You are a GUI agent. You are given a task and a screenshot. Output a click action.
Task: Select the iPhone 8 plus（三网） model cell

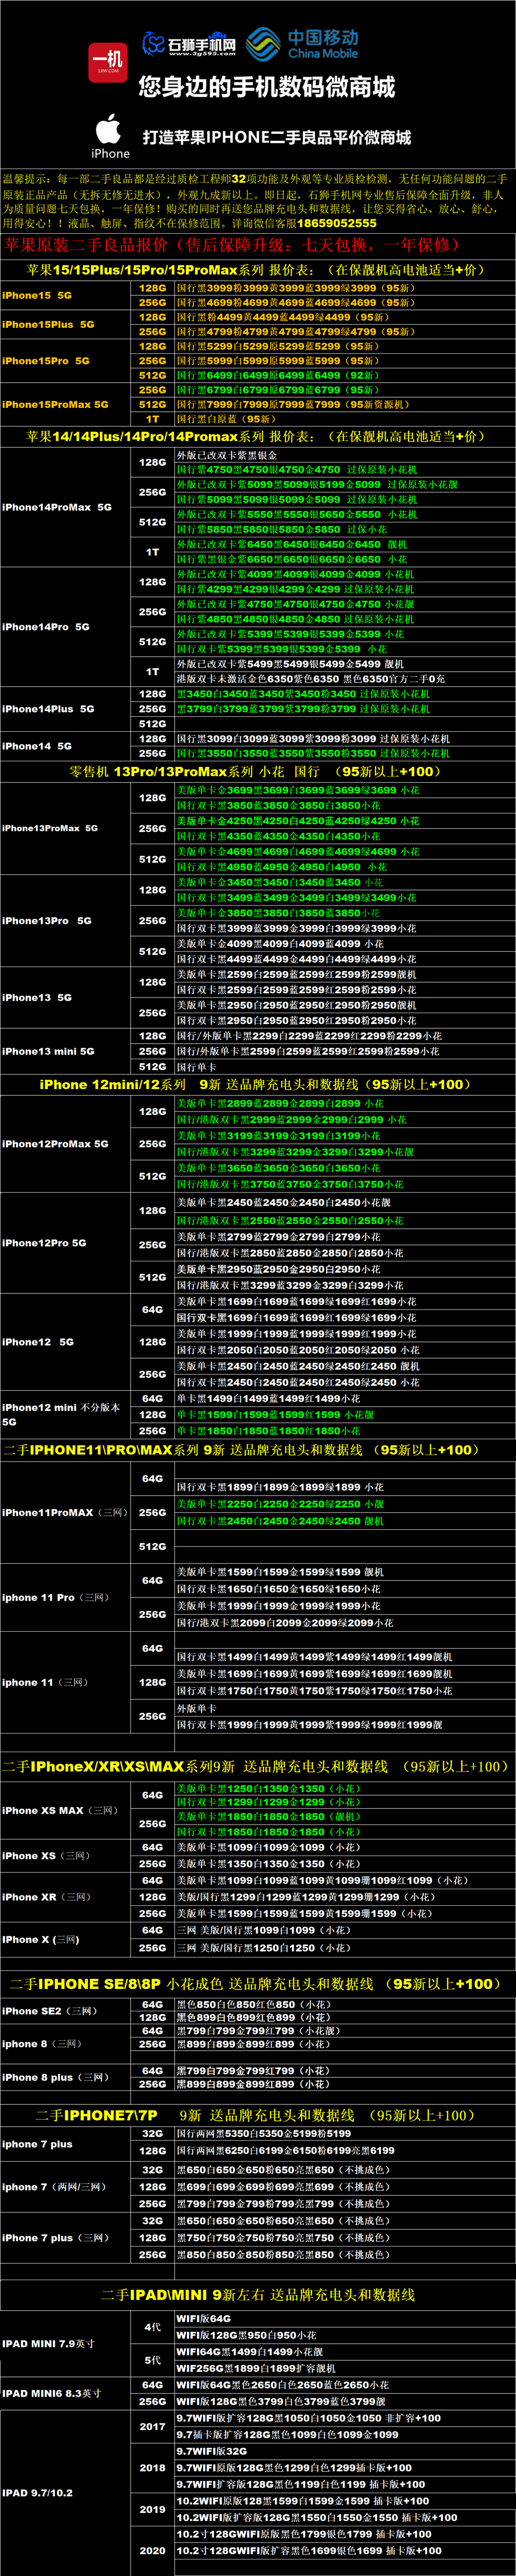66,2077
